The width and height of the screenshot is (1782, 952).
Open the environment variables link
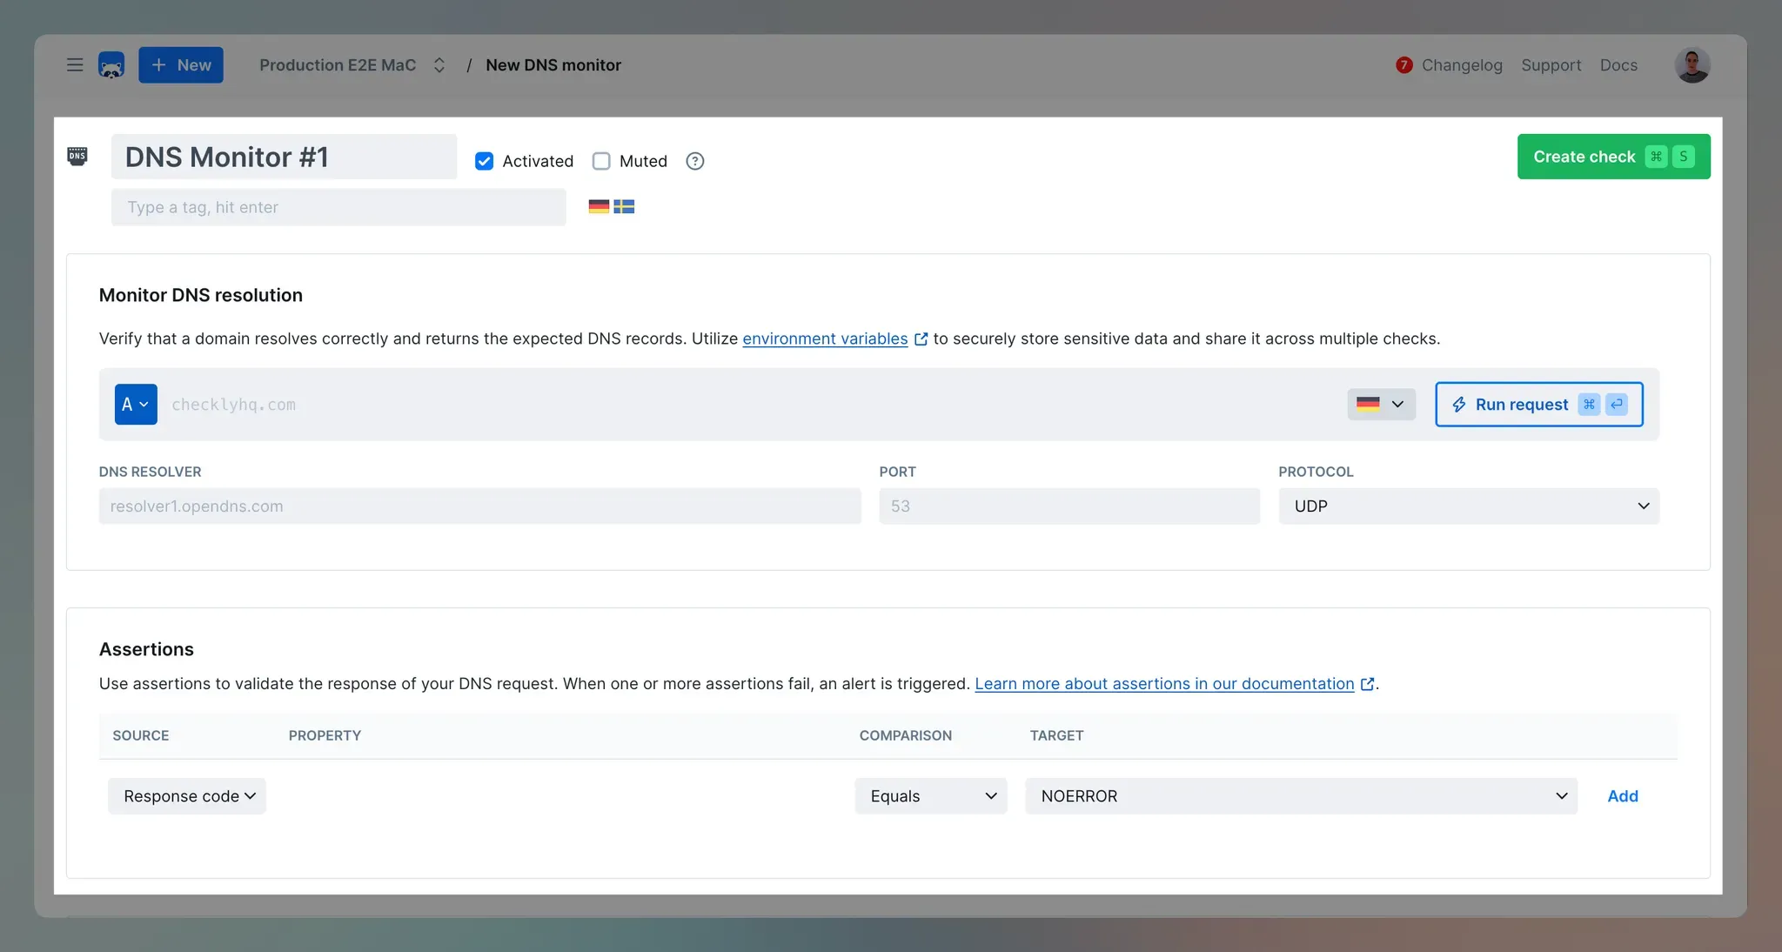[824, 339]
